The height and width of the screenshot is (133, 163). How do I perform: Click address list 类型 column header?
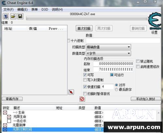[x=82, y=108]
